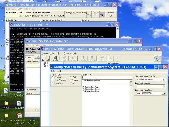Click the New Mail icon in GuiMail
Screen dimensions: 169x127
[x=45, y=58]
